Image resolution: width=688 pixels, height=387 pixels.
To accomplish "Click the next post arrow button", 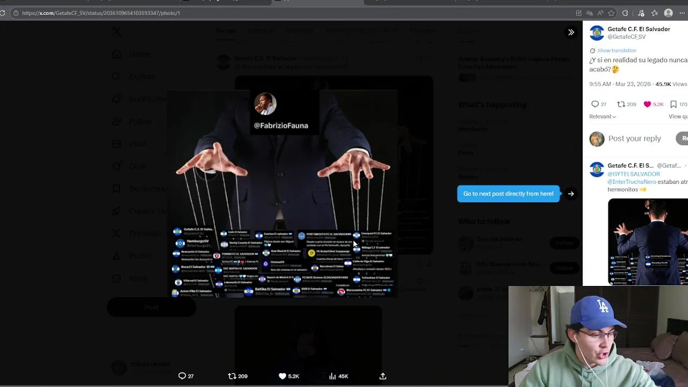I will pos(571,193).
